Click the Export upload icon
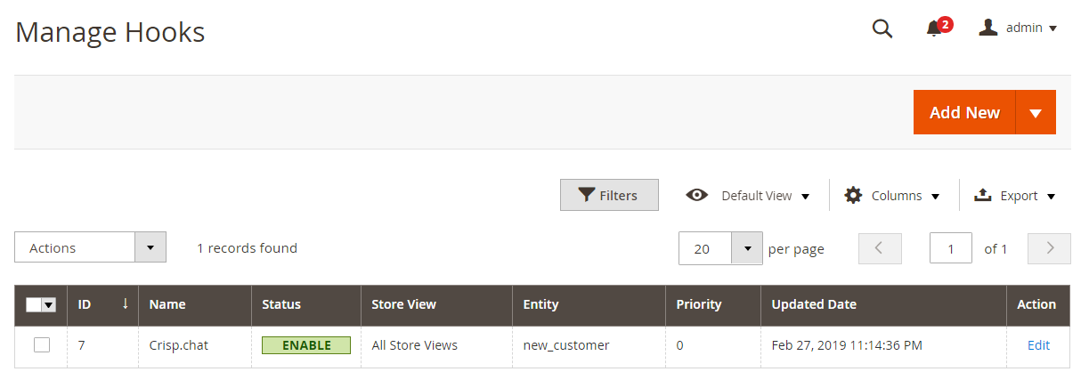Viewport: 1089px width, 388px height. pos(983,195)
